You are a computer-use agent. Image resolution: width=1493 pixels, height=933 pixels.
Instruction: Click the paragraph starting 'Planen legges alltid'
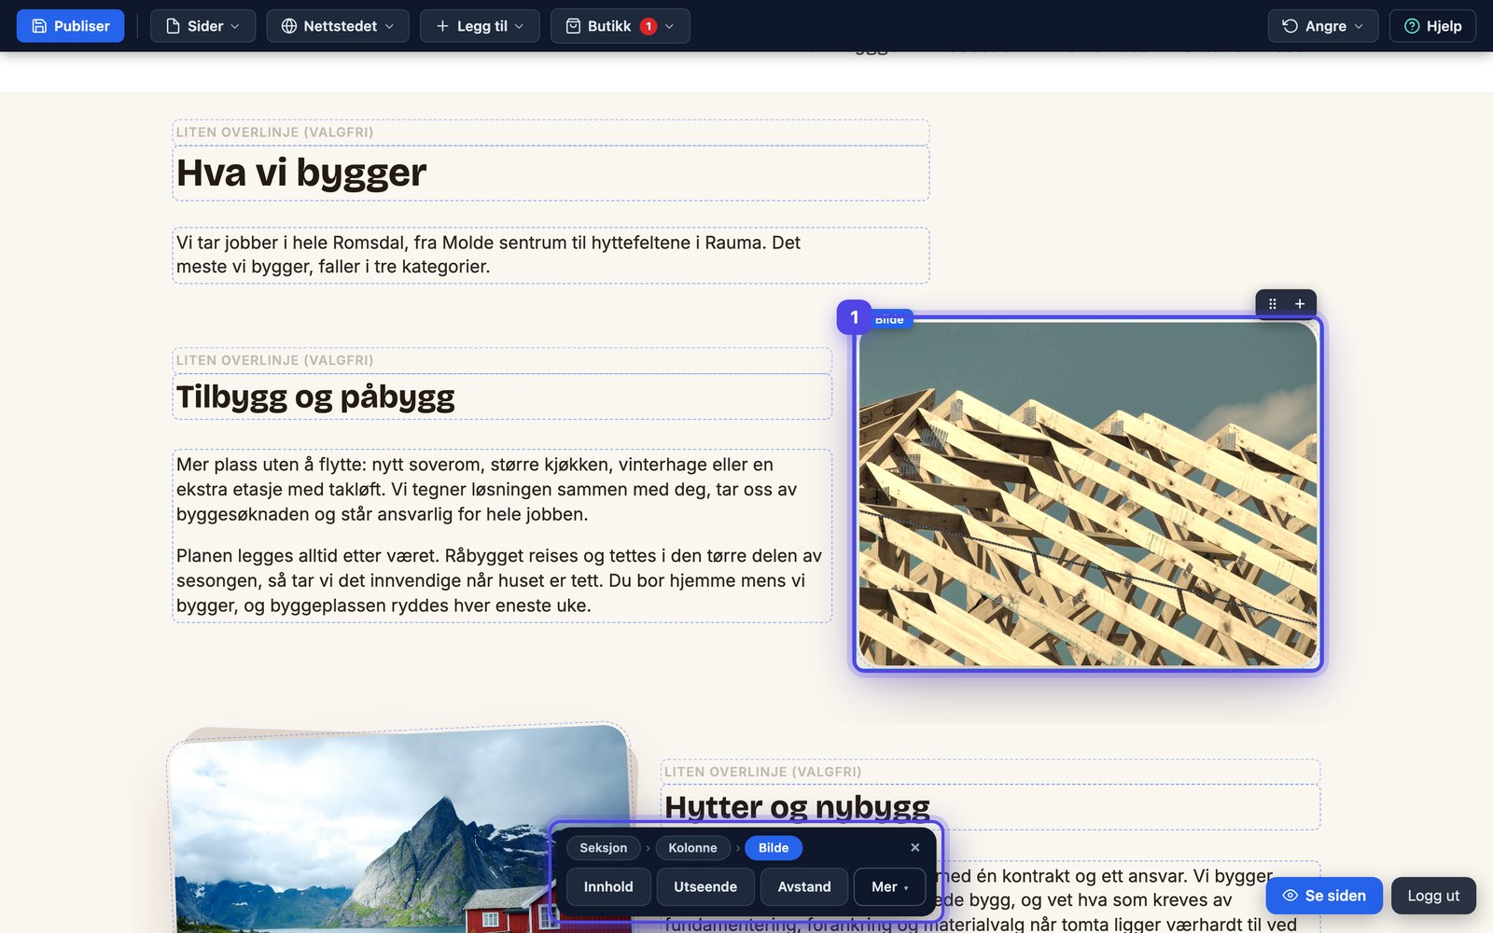[499, 580]
